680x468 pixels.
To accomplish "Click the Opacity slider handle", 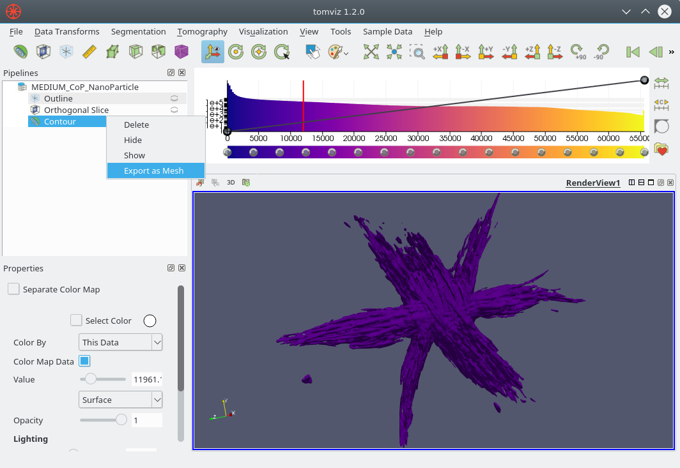I will [121, 419].
